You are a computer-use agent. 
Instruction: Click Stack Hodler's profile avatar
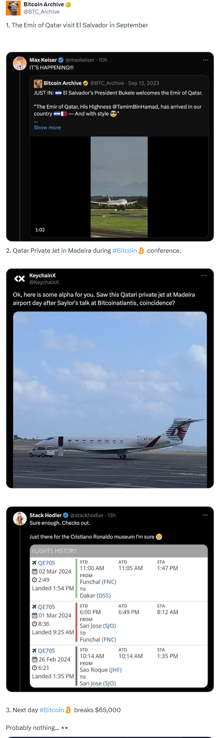click(x=20, y=519)
